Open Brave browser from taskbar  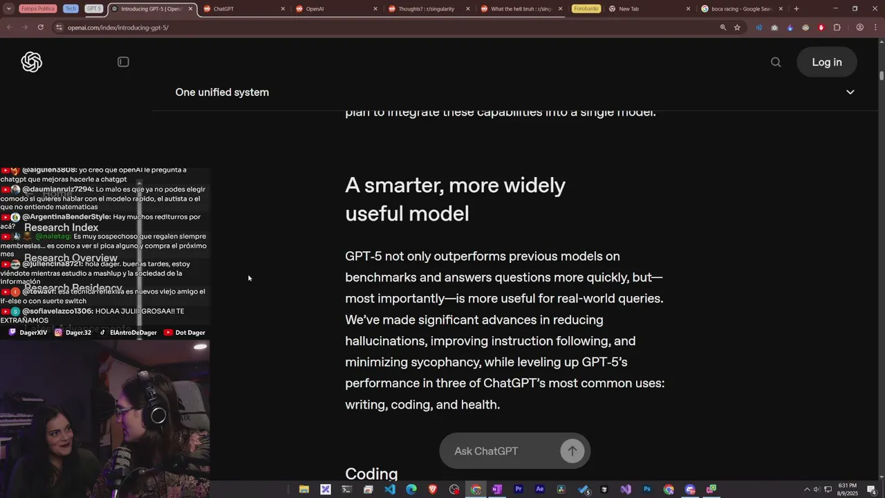pyautogui.click(x=433, y=490)
